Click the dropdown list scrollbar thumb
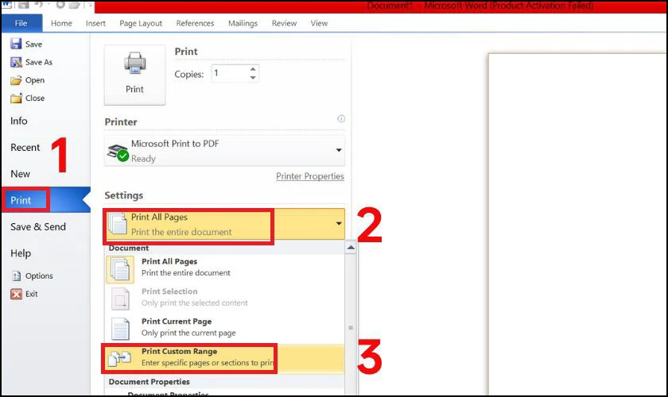This screenshot has height=397, width=668. tap(351, 328)
